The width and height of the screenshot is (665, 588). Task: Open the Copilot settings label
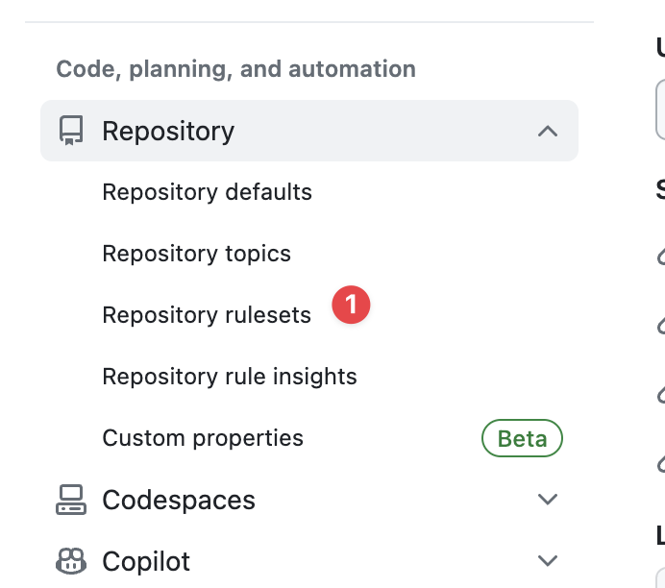[x=146, y=561]
